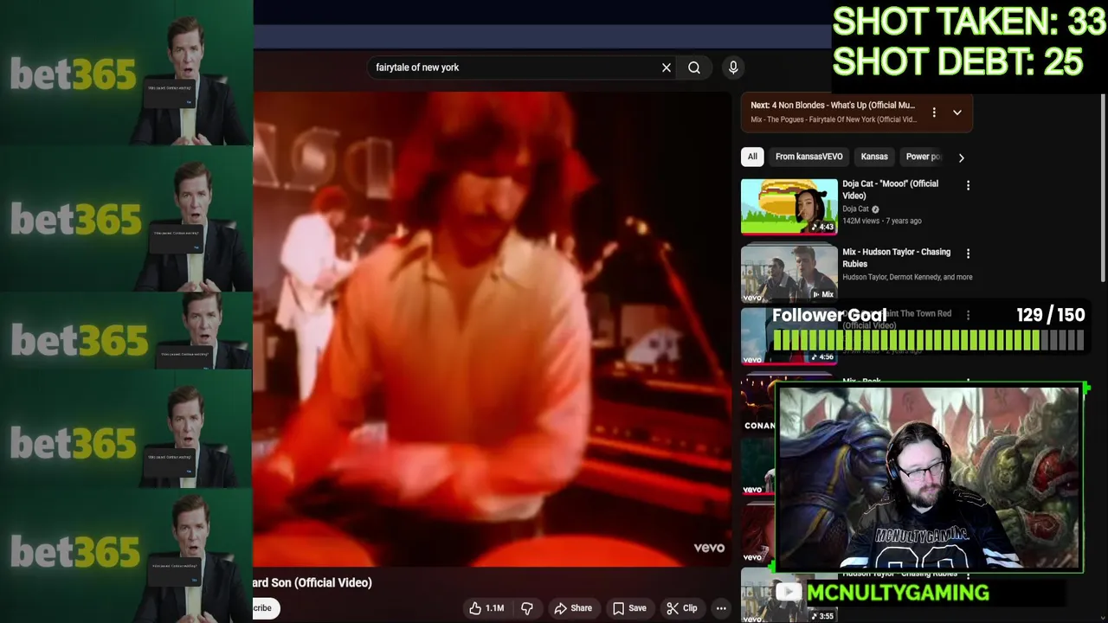The image size is (1108, 623).
Task: Click the magnifier search button
Action: [x=694, y=67]
